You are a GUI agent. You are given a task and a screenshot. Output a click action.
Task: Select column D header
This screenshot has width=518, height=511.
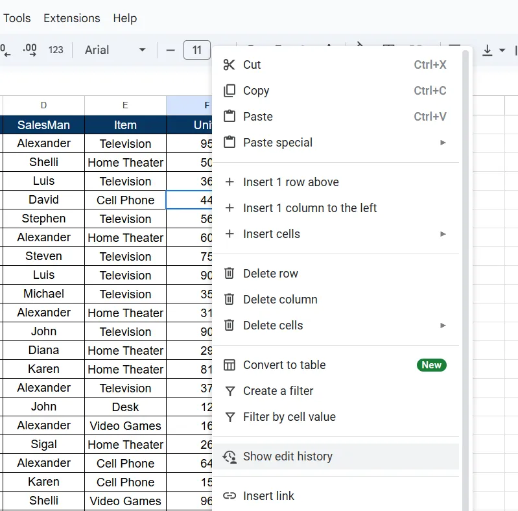(43, 106)
